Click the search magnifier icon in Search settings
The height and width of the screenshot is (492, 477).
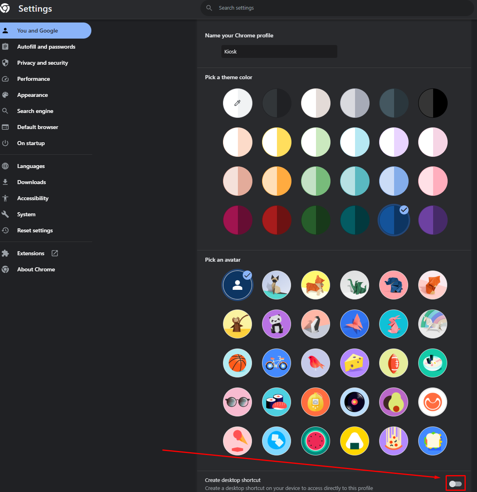209,8
